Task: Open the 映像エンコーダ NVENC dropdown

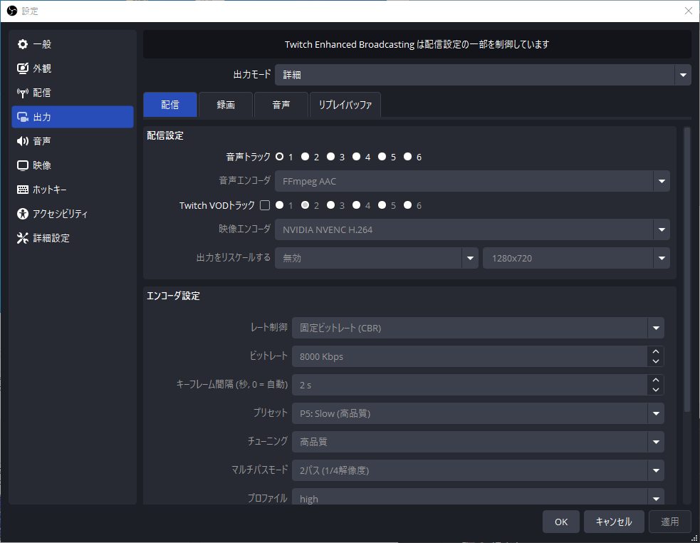Action: (x=662, y=229)
